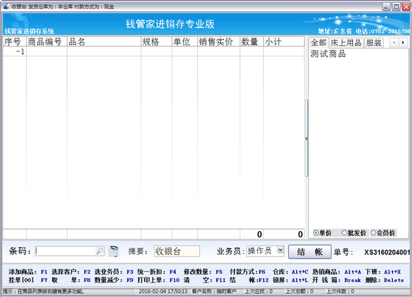Image resolution: width=412 pixels, height=297 pixels.
Task: Click the 小计 column header
Action: coord(284,42)
